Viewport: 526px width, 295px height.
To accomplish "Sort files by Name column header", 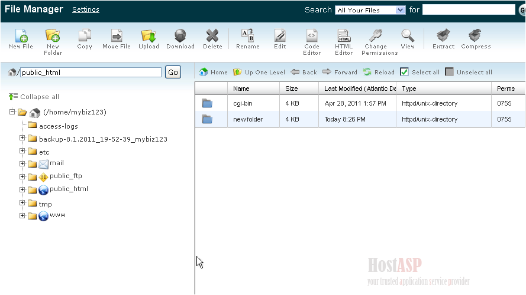I will (x=241, y=88).
